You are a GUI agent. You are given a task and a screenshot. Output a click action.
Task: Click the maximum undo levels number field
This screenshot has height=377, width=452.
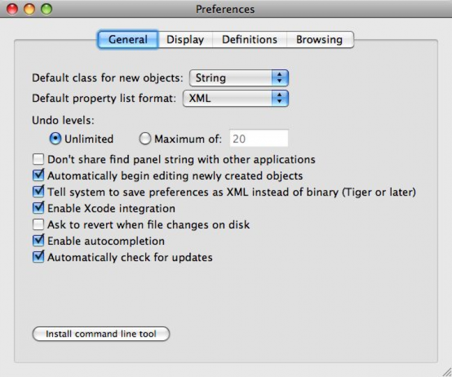point(258,139)
